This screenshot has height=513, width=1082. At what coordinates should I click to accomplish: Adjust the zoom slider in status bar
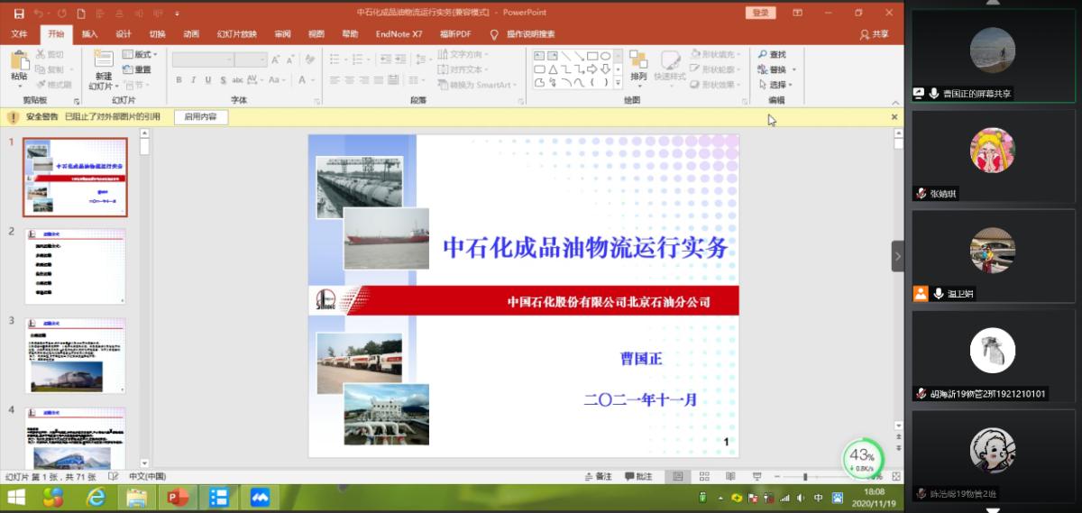[x=805, y=476]
